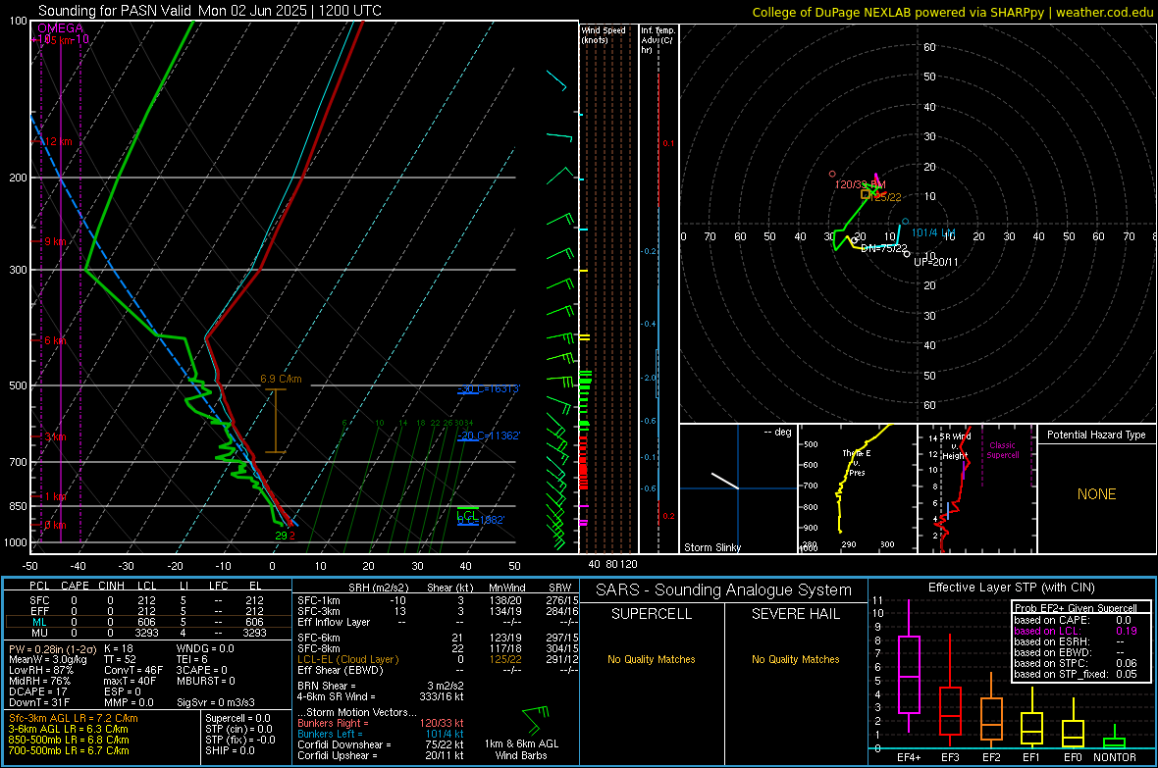1158x768 pixels.
Task: Select the MU parcel row label
Action: tap(39, 632)
